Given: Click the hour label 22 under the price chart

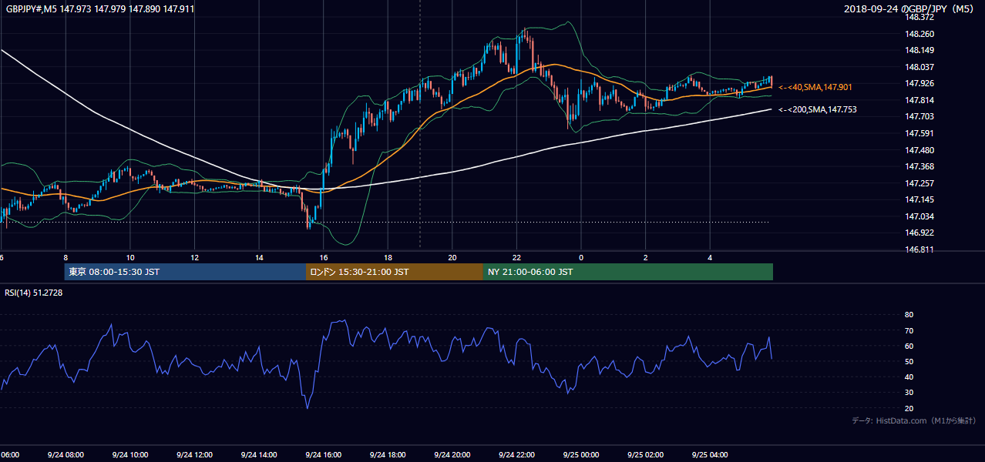Looking at the screenshot, I should coord(516,258).
